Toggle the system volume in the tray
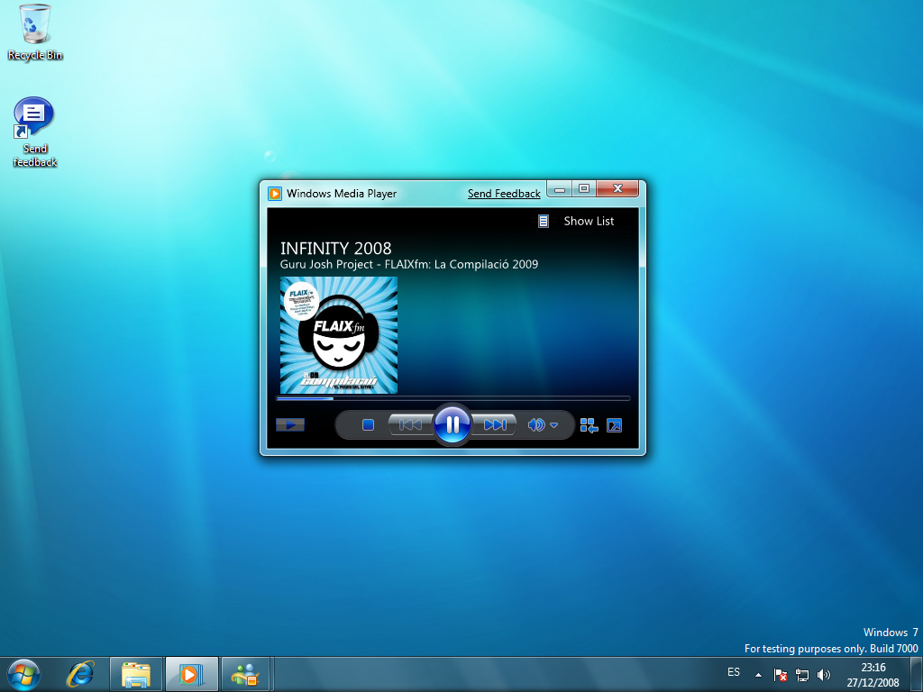This screenshot has height=692, width=923. (x=824, y=673)
